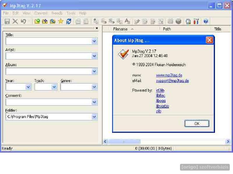Expand the Artist field dropdown arrow
Image resolution: width=233 pixels, height=174 pixels.
coord(94,56)
